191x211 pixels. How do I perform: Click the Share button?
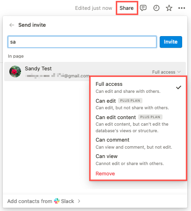click(127, 8)
